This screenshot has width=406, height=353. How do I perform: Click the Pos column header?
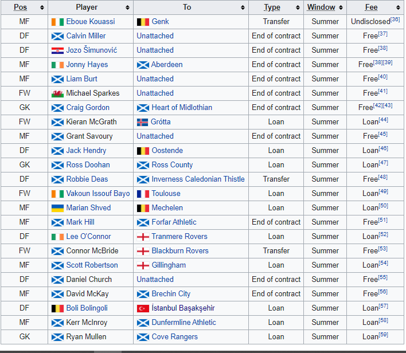tap(24, 7)
